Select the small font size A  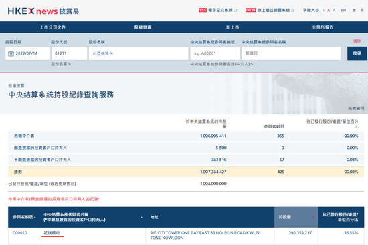coord(323,11)
